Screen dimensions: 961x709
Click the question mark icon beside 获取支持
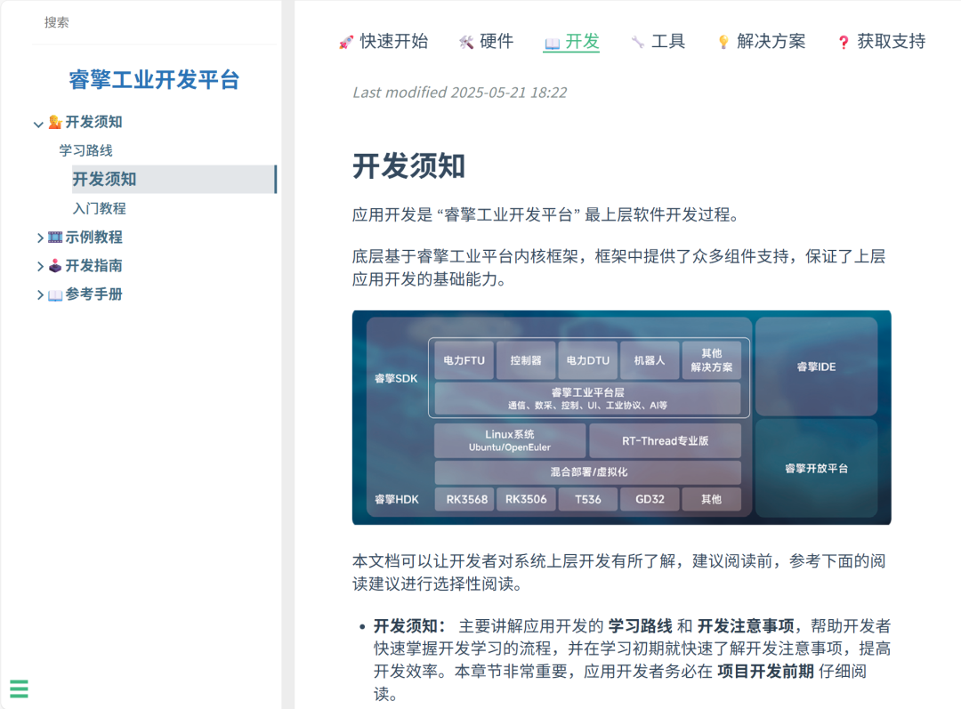[842, 41]
